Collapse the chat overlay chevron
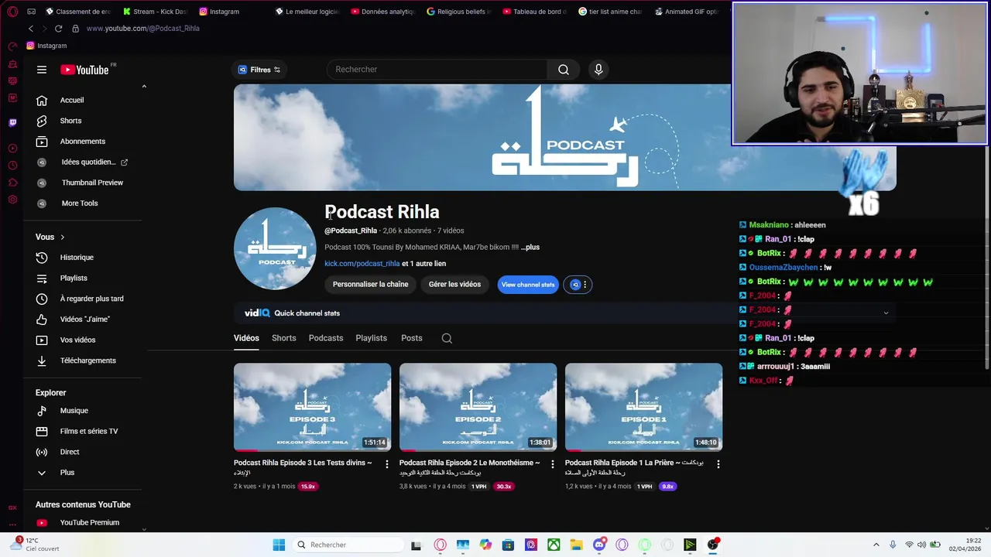The image size is (991, 557). coord(886,313)
